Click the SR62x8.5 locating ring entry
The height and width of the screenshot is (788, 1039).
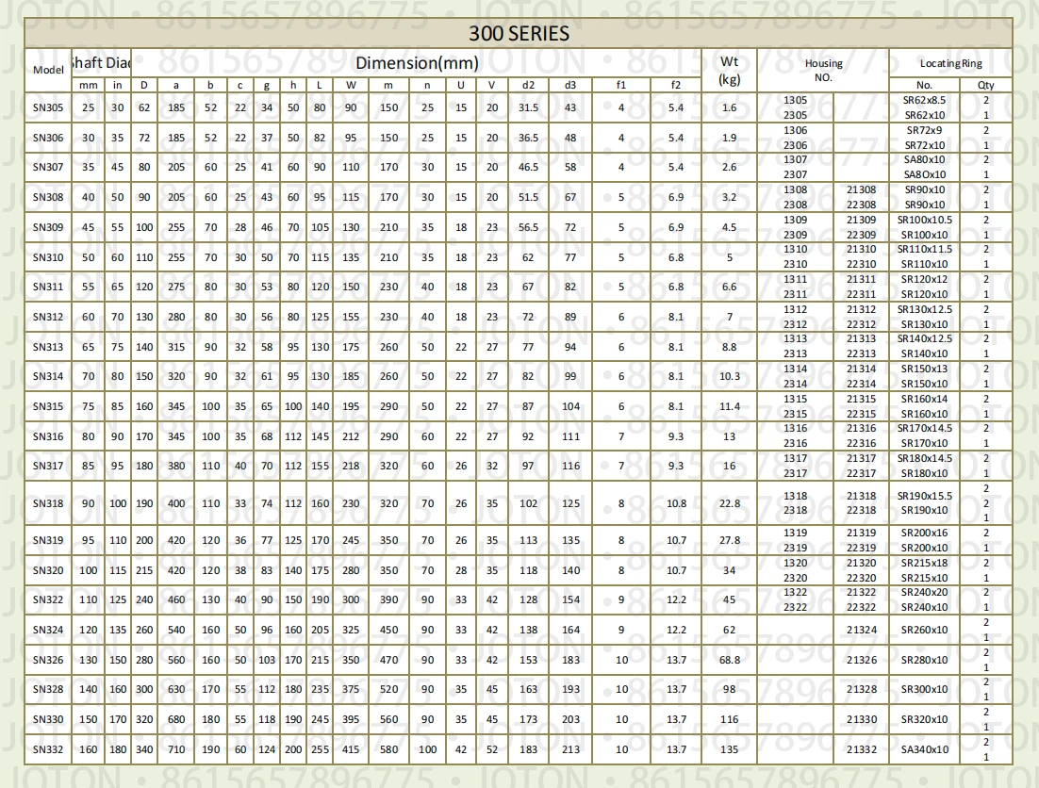(924, 100)
